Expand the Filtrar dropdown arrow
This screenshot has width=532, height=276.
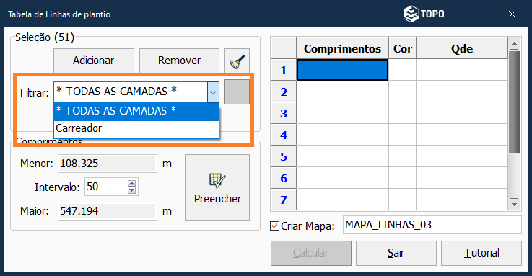(x=213, y=92)
